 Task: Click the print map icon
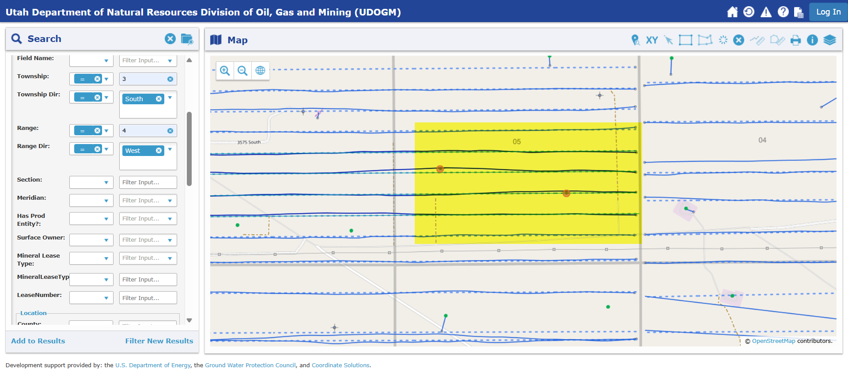coord(795,40)
